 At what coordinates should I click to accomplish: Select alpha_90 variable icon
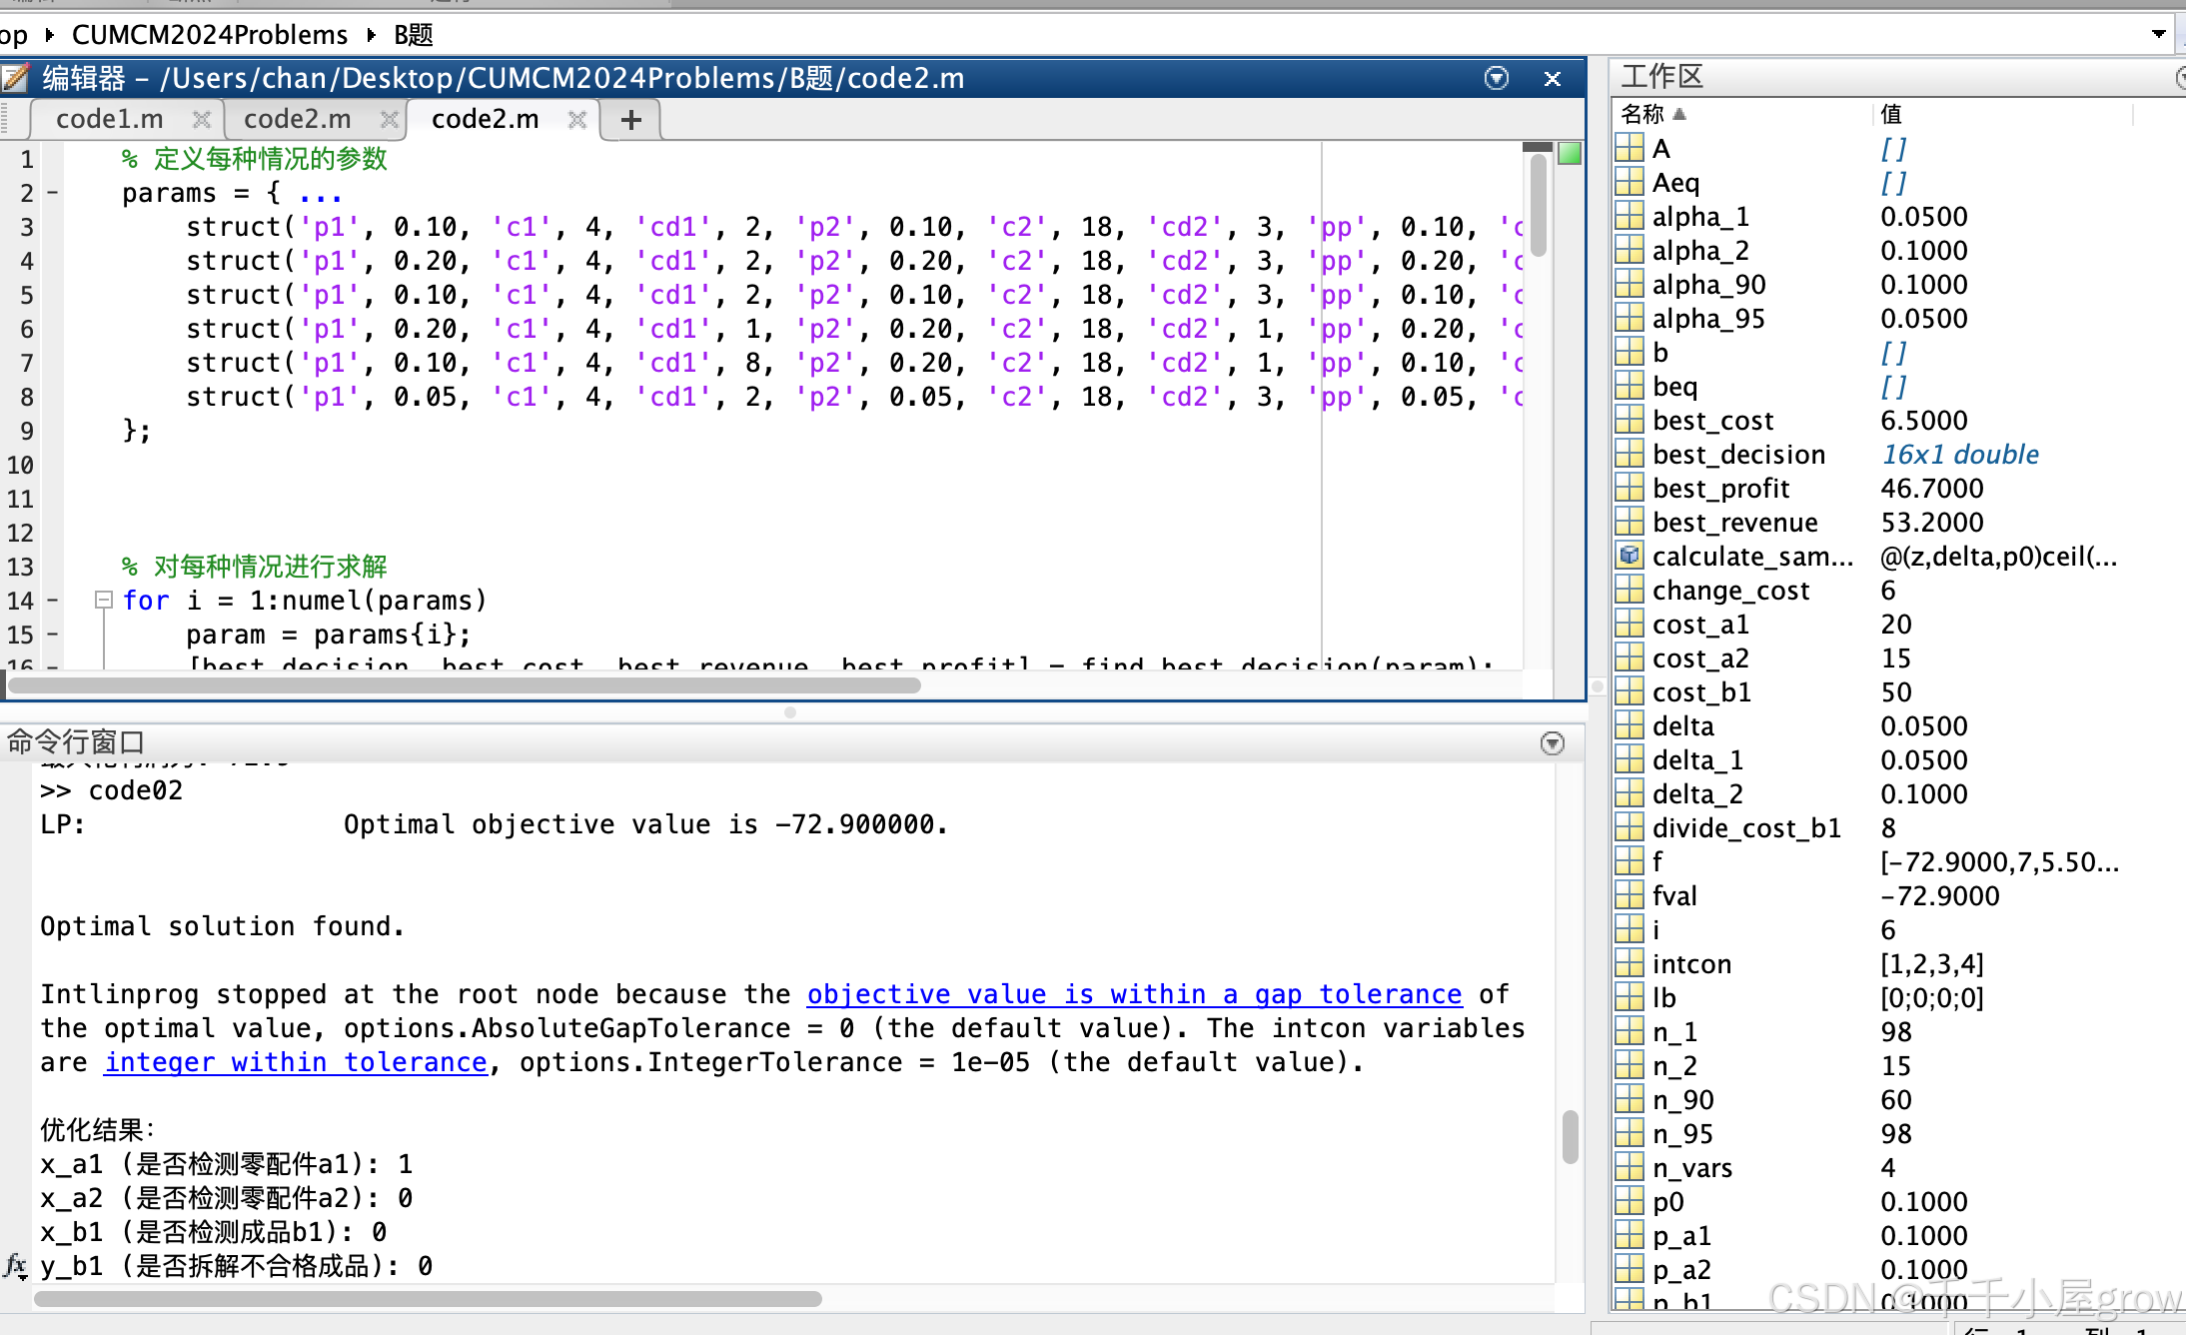click(1630, 284)
